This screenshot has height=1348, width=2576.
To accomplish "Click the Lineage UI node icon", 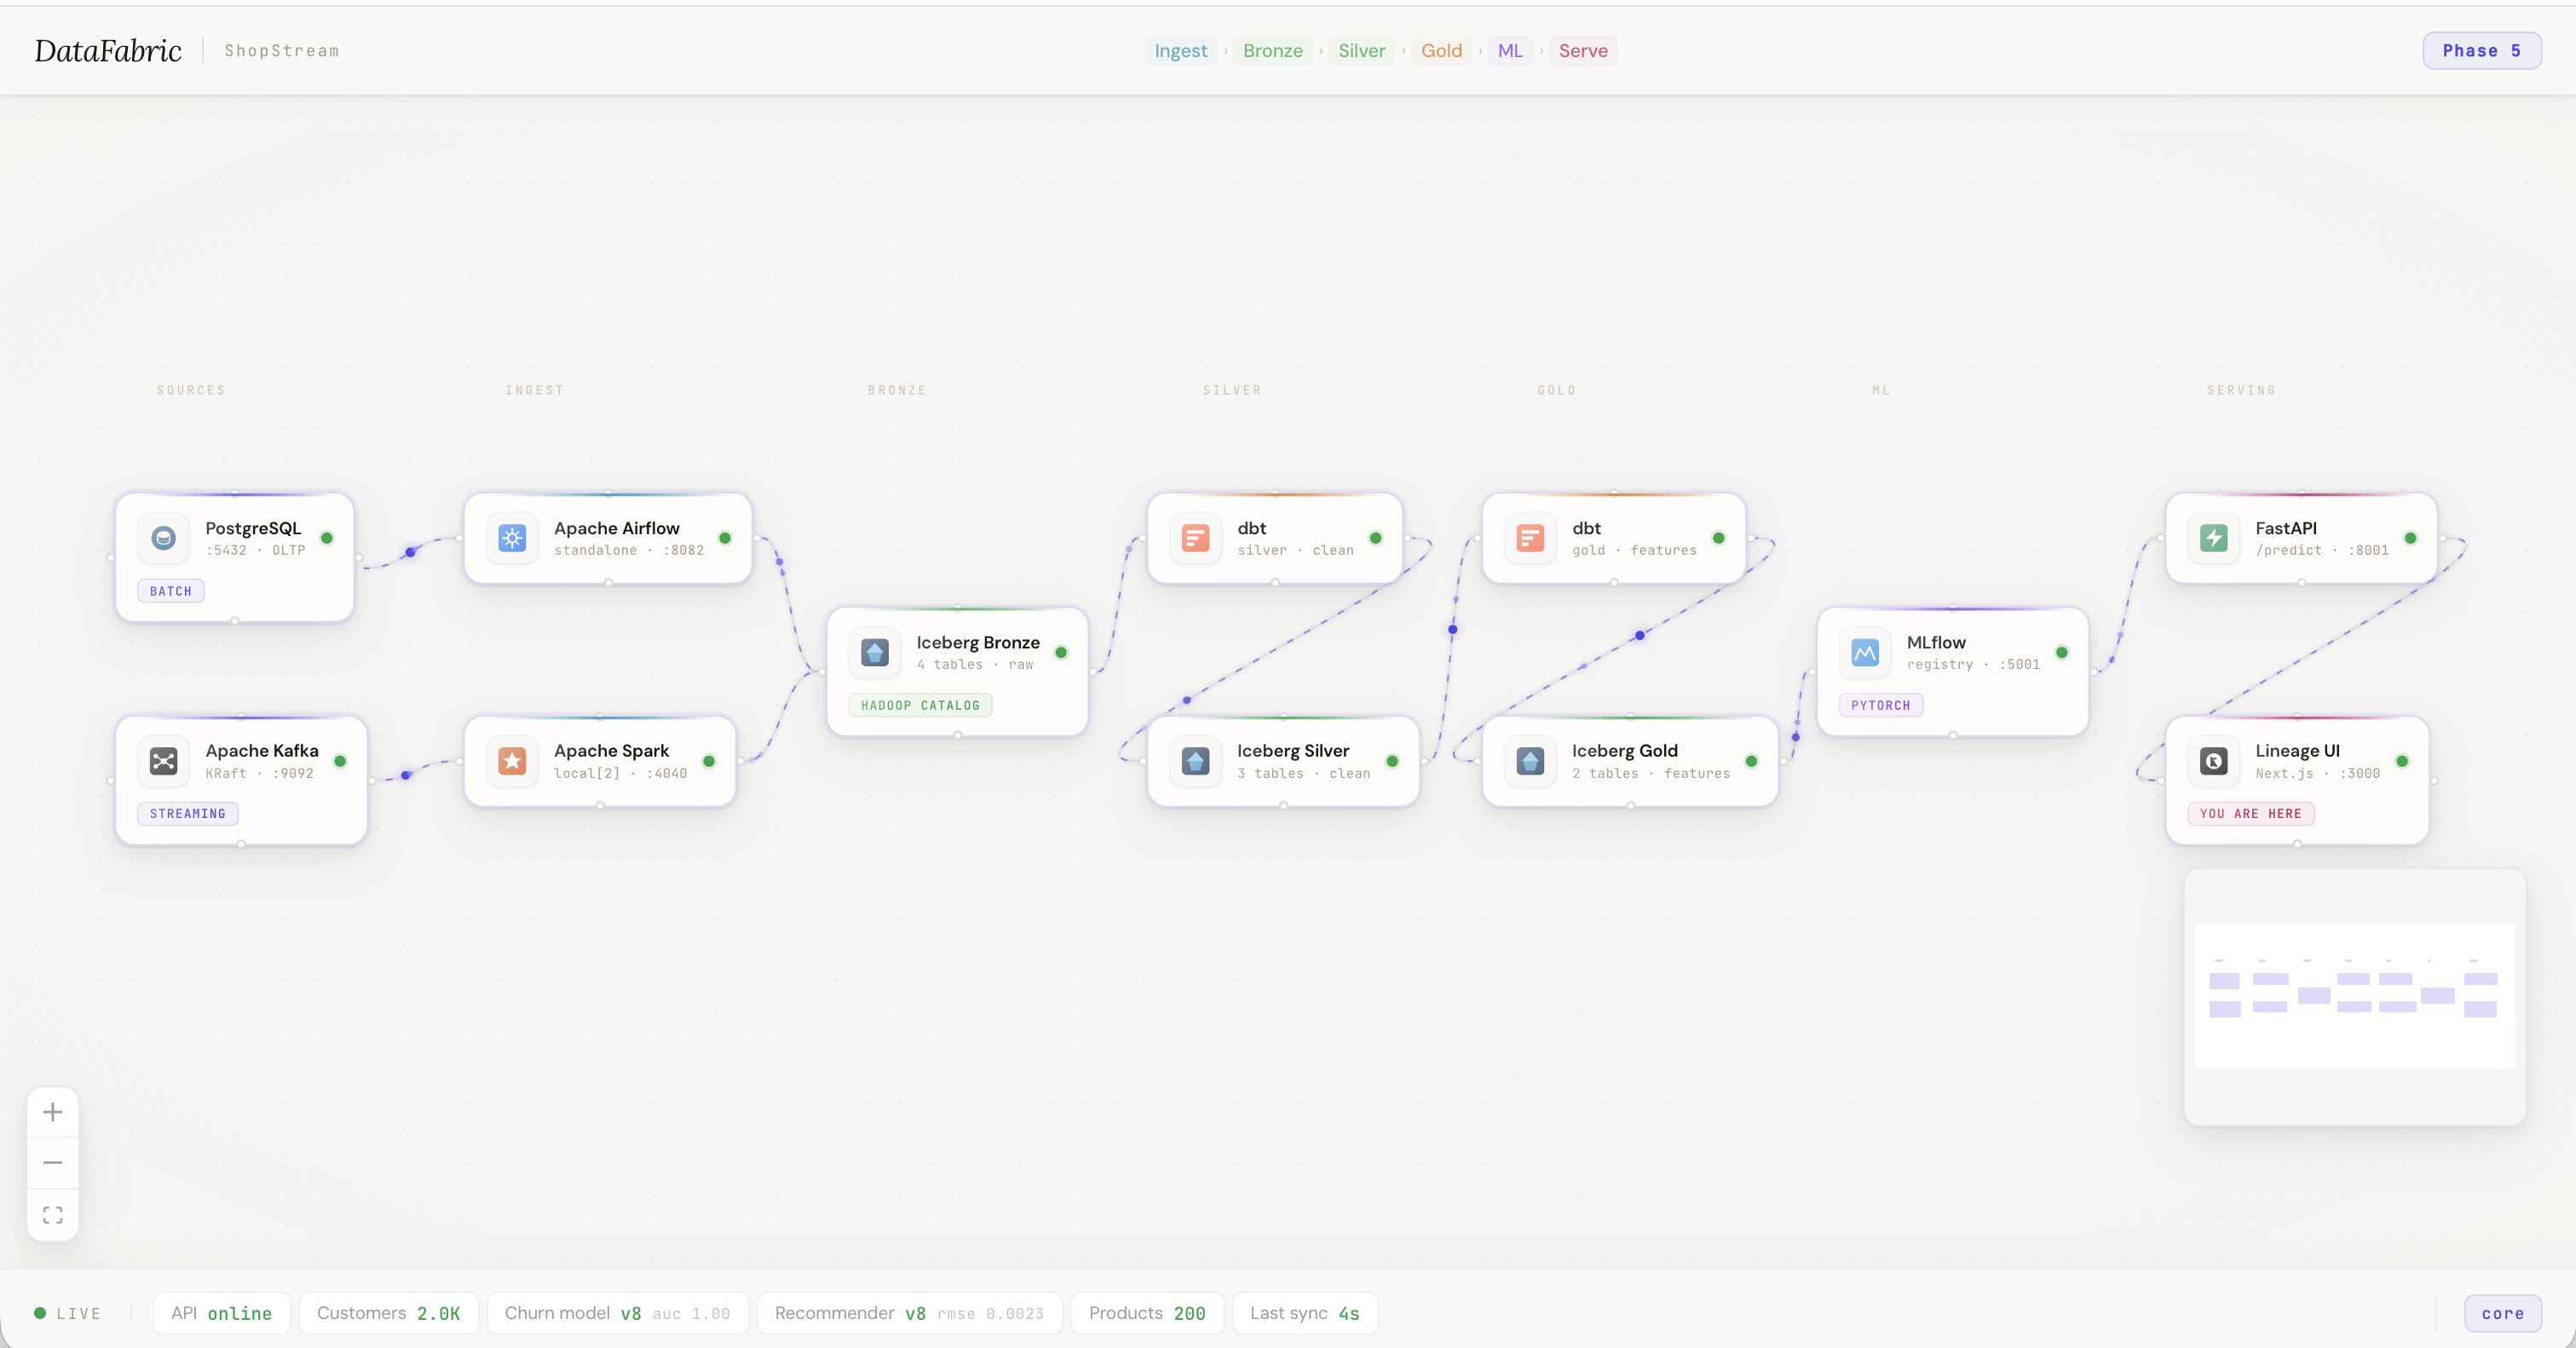I will tap(2213, 761).
